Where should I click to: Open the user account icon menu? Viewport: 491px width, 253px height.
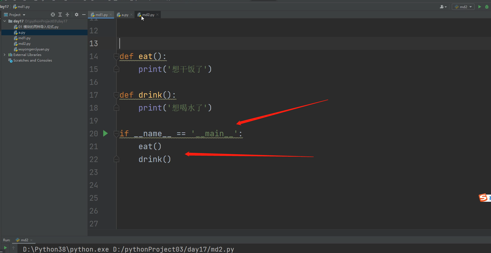443,7
